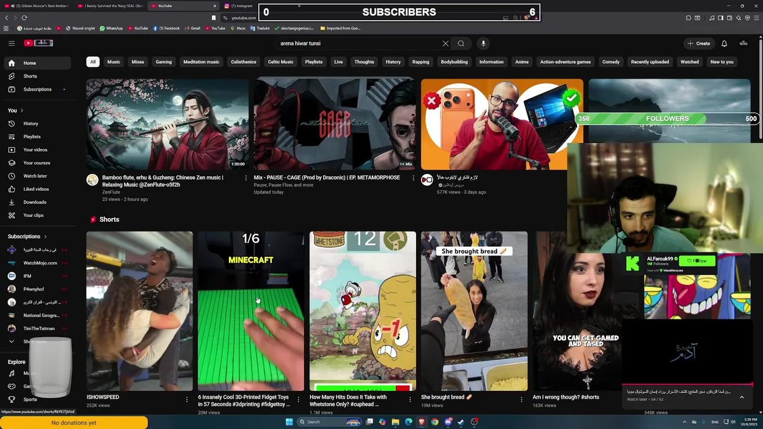
Task: Open the PAUSE - CAGE mix thumbnail
Action: coord(335,124)
